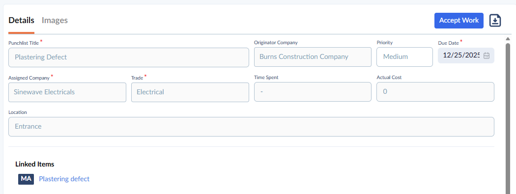Click the Accept Work button
Image resolution: width=516 pixels, height=194 pixels.
[x=459, y=21]
